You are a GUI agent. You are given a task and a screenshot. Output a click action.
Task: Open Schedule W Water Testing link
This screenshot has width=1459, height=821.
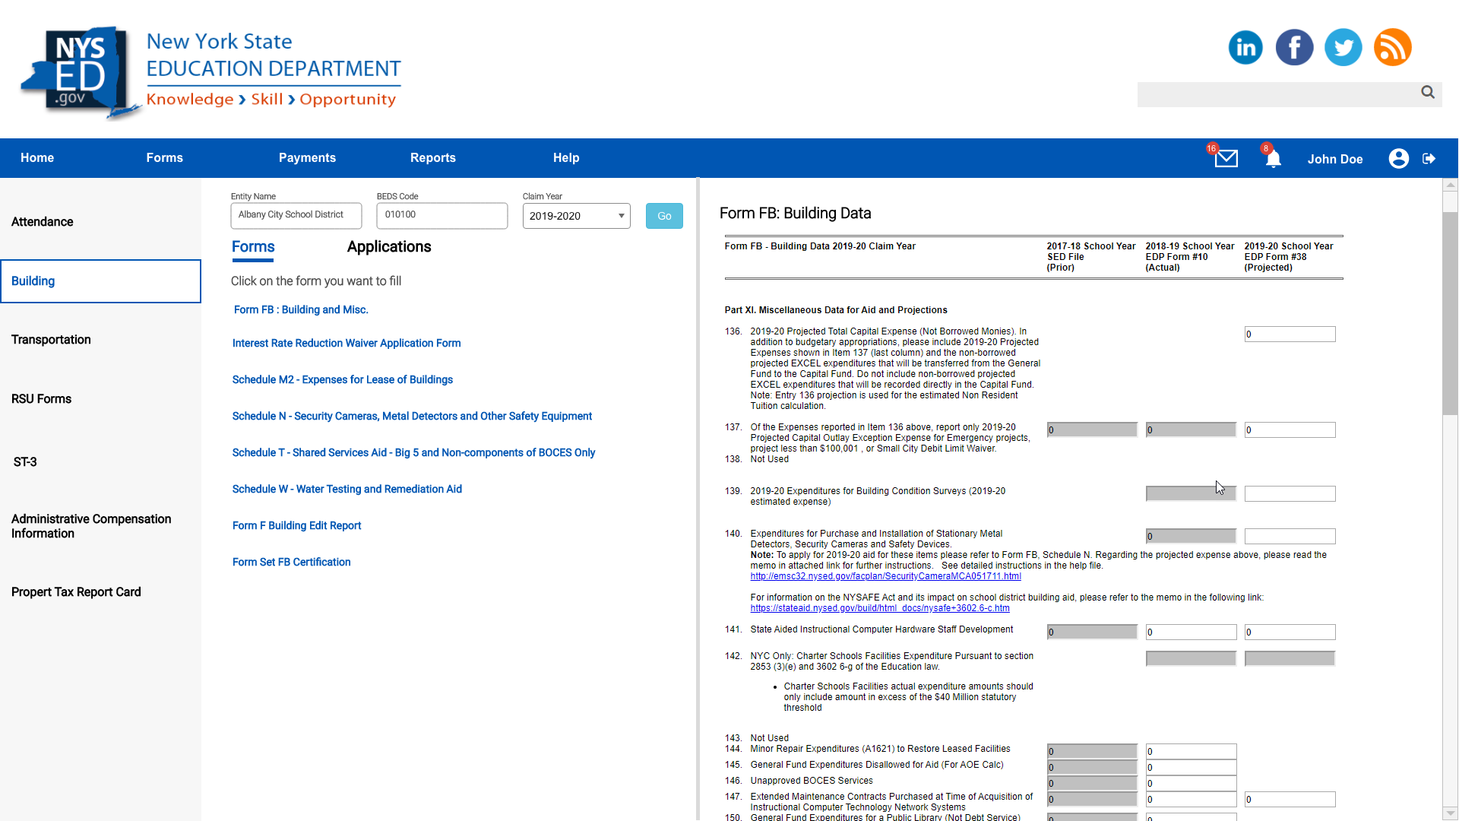tap(347, 489)
